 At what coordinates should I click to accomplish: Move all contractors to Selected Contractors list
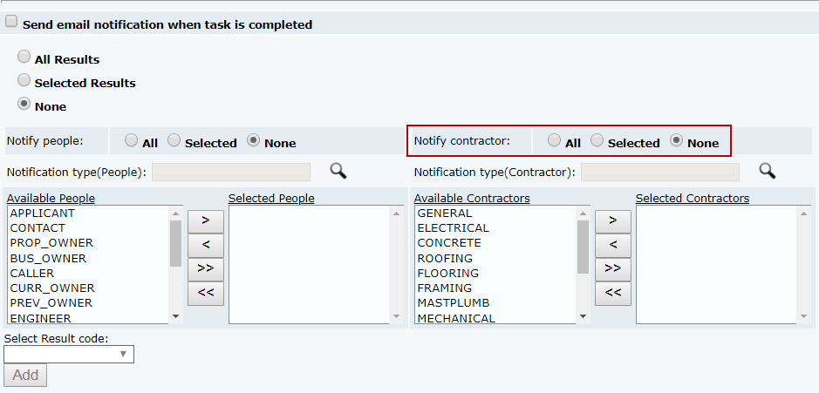[612, 268]
